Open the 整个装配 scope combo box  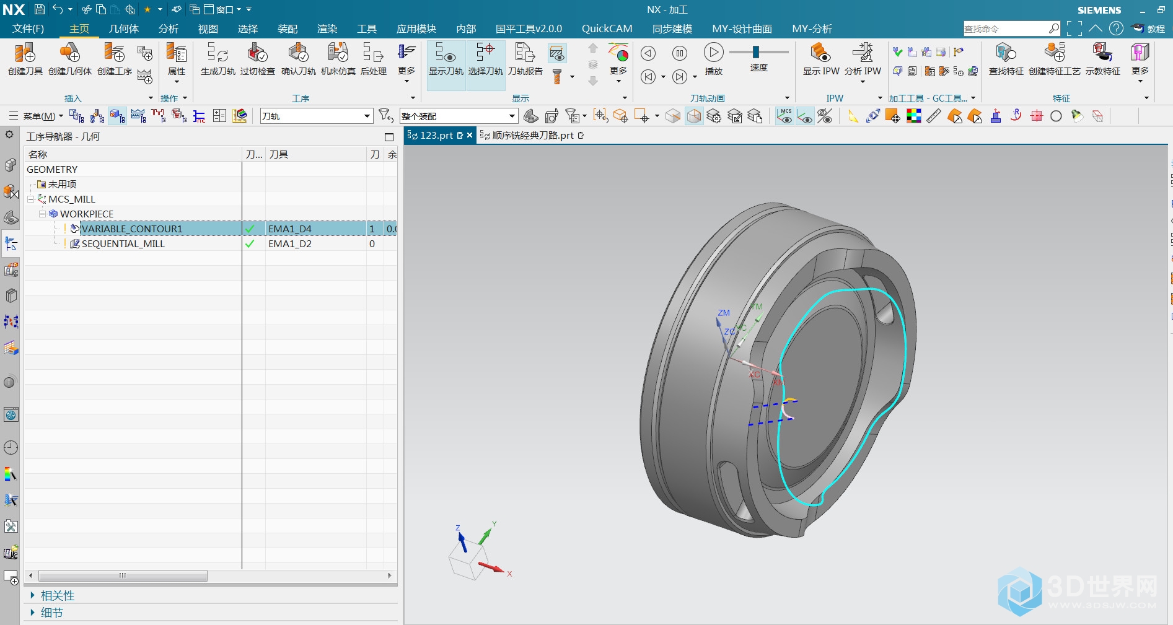point(459,116)
